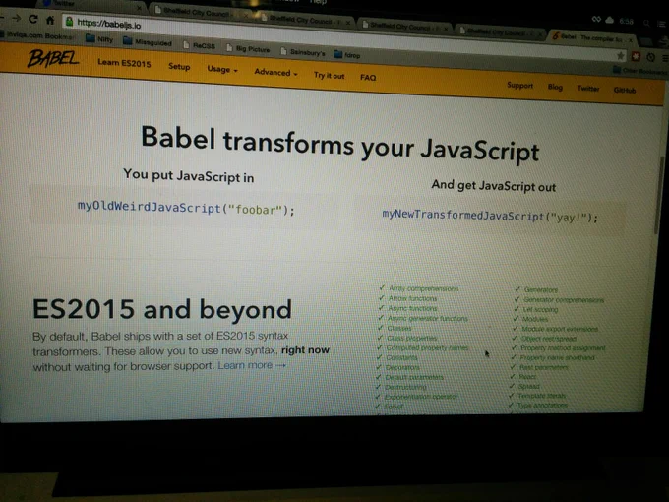
Task: Click the Property method assignment link
Action: (563, 348)
